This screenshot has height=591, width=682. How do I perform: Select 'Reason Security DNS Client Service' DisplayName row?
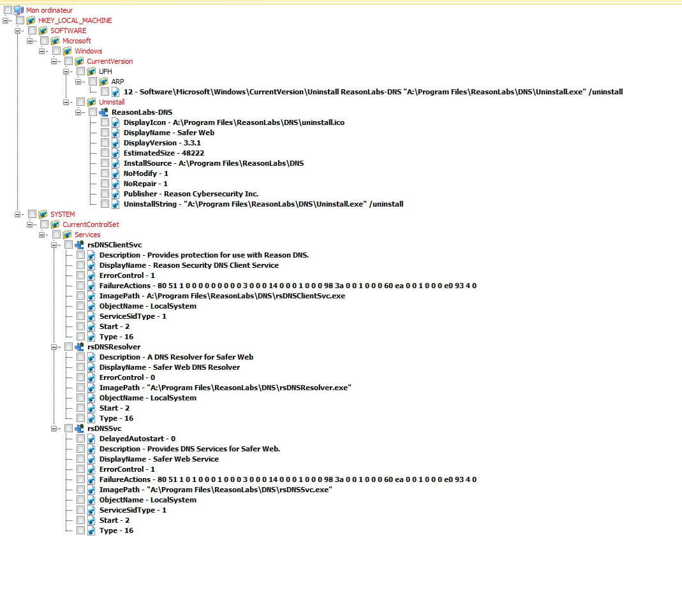tap(189, 265)
